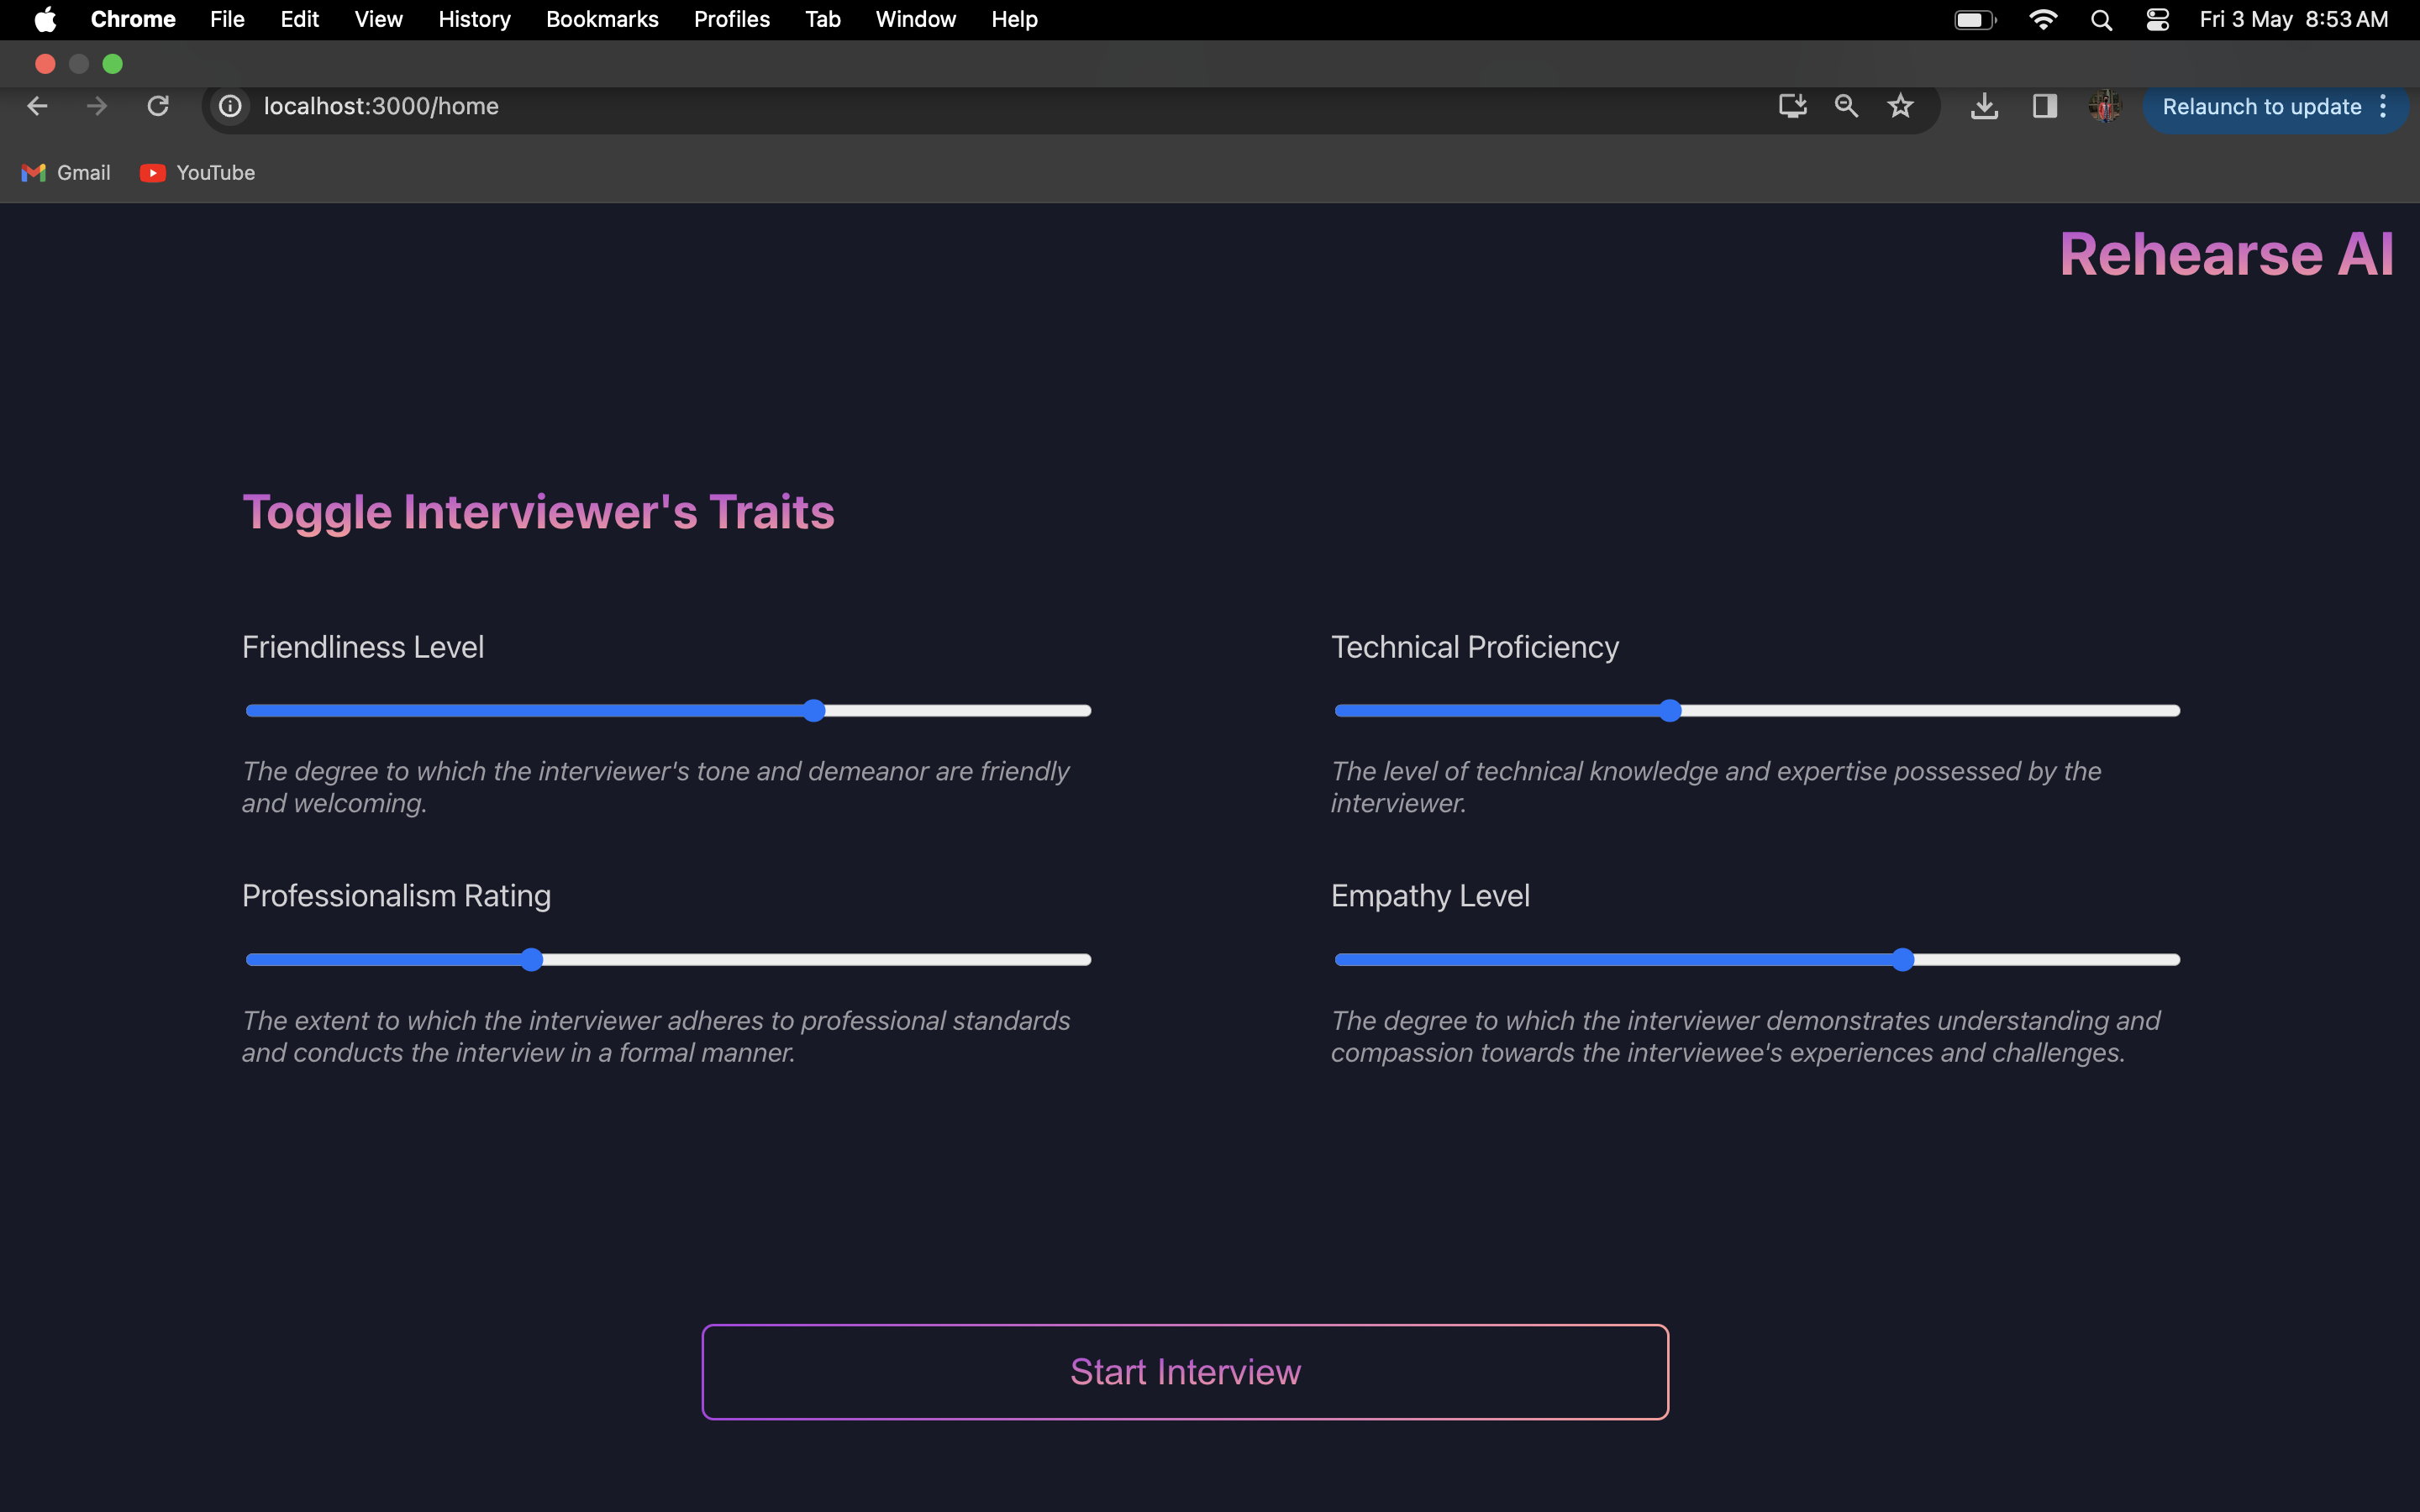Bookmark this page with star icon
Image resolution: width=2420 pixels, height=1512 pixels.
click(1900, 106)
